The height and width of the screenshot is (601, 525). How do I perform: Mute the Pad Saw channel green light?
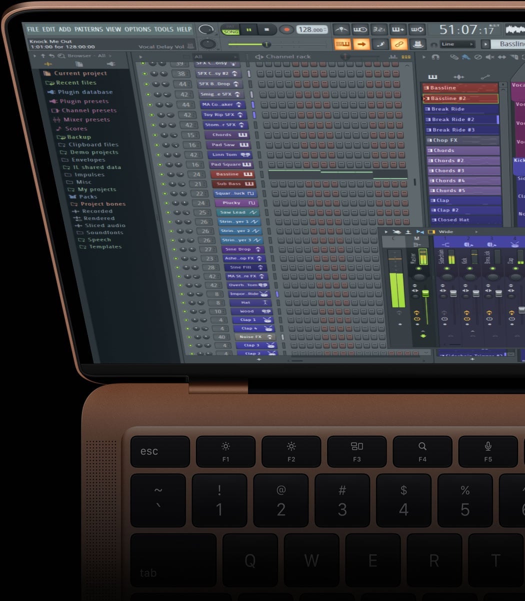point(156,145)
